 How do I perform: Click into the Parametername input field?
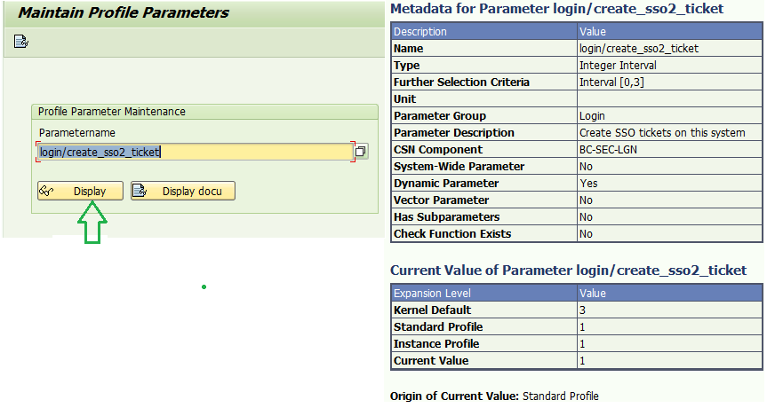click(x=195, y=152)
